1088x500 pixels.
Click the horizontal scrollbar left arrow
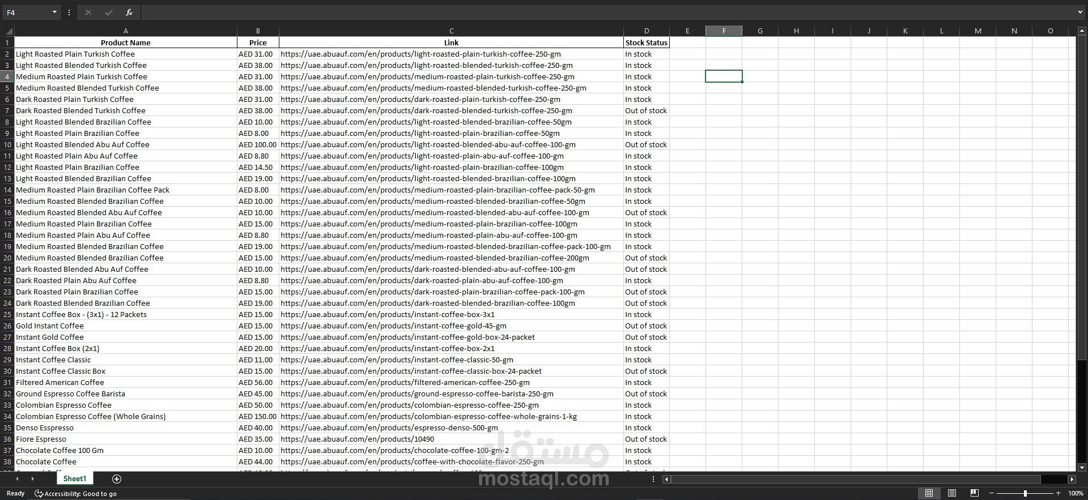coord(666,479)
